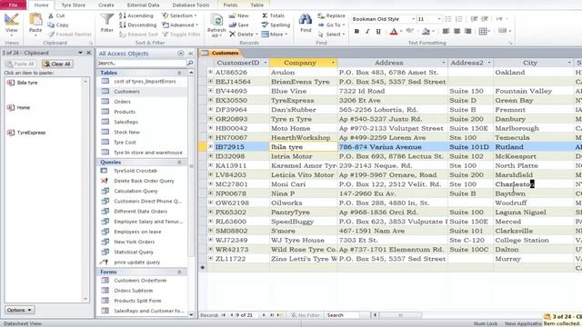Open the View datasheet button

click(x=11, y=22)
